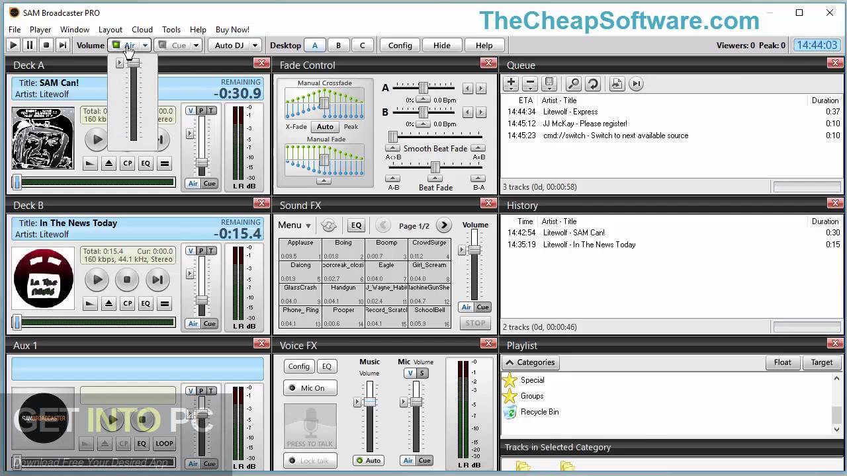Click the Target button in Playlist
This screenshot has height=476, width=847.
pyautogui.click(x=822, y=362)
